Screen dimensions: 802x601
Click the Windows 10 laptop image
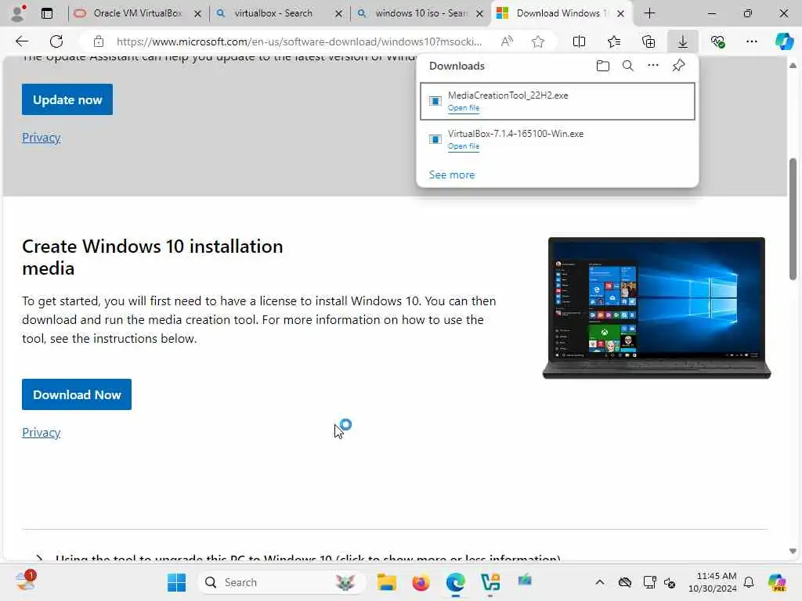coord(657,308)
